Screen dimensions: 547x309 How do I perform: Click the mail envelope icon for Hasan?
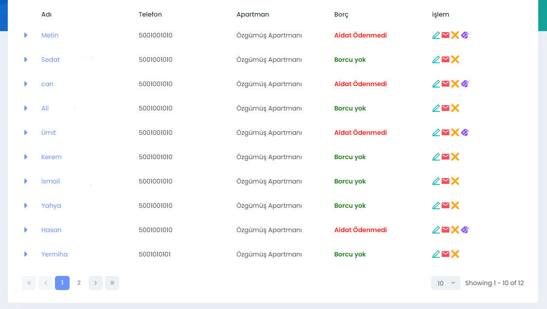[x=445, y=230]
